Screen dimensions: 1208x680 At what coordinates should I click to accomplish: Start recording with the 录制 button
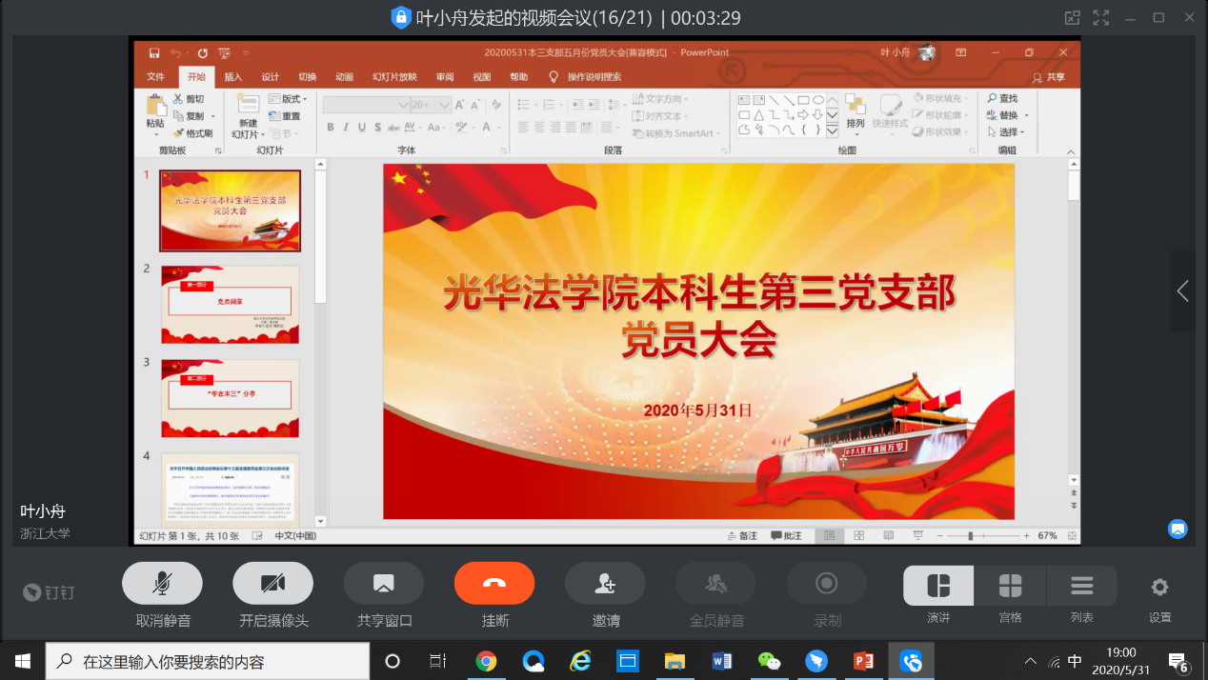click(x=826, y=584)
